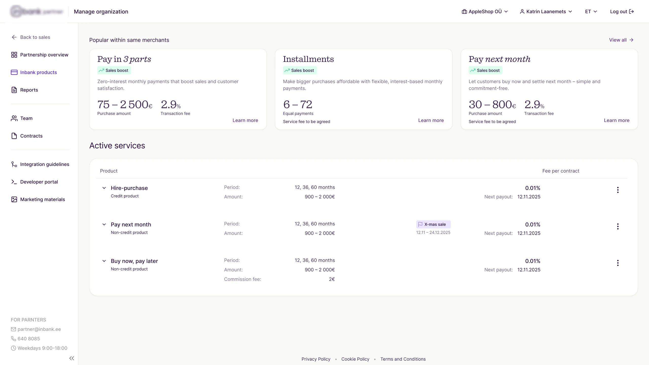Open Terms and Conditions footer link

(x=403, y=359)
